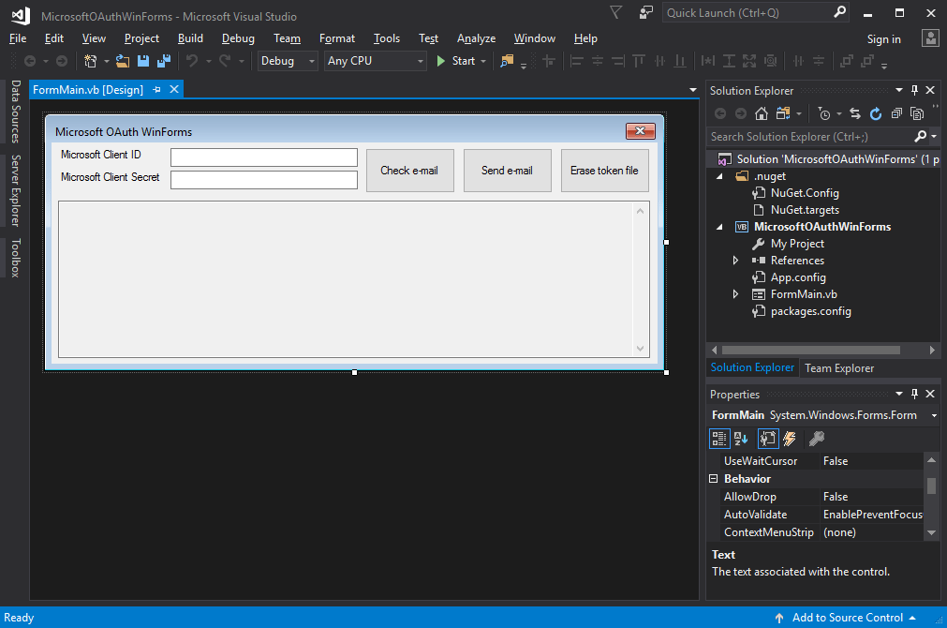Click the Check e-mail button on the form
This screenshot has height=628, width=947.
click(x=409, y=171)
